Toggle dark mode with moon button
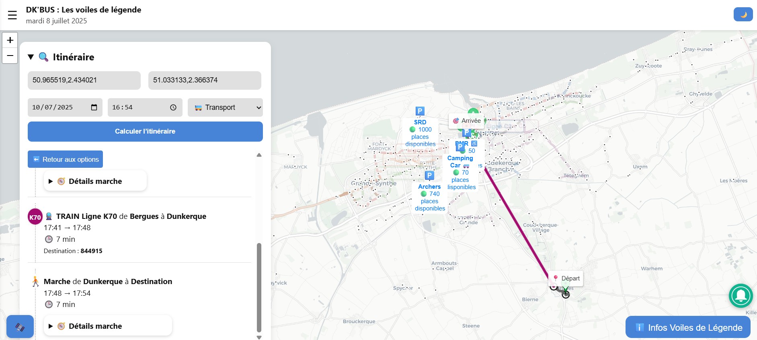 743,14
